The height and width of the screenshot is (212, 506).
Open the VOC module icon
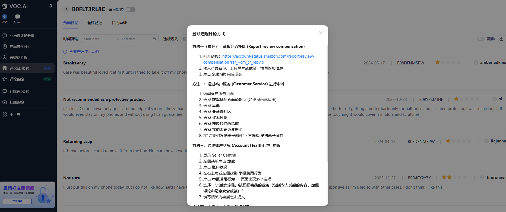5,19
